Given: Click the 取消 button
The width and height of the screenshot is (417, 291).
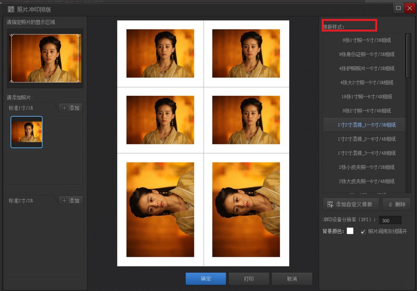Looking at the screenshot, I should coord(292,279).
